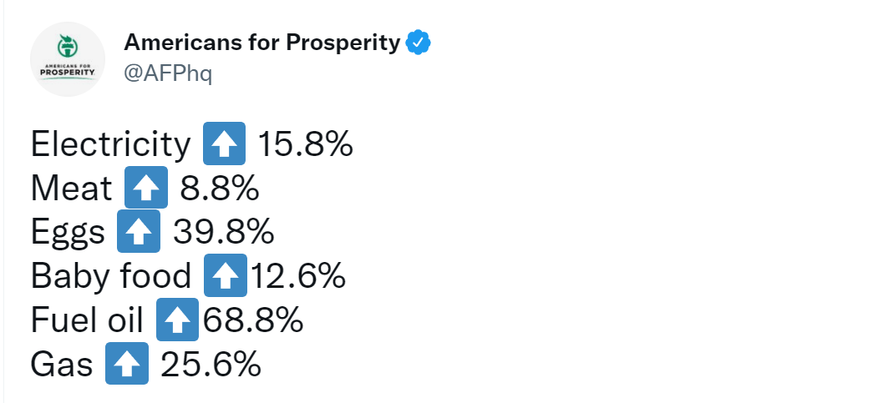Click the word Eggs in the tweet
The height and width of the screenshot is (403, 873).
pos(68,233)
